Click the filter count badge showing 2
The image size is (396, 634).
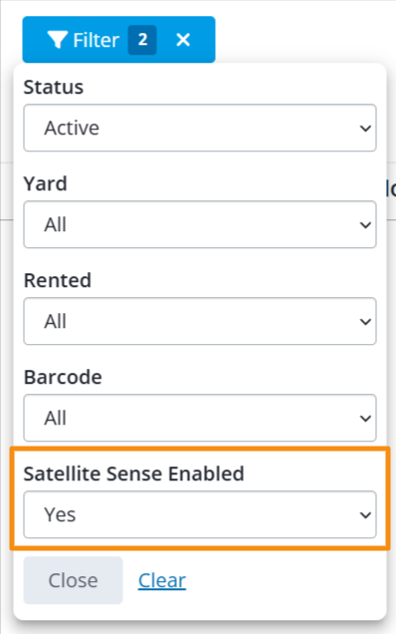pos(142,40)
